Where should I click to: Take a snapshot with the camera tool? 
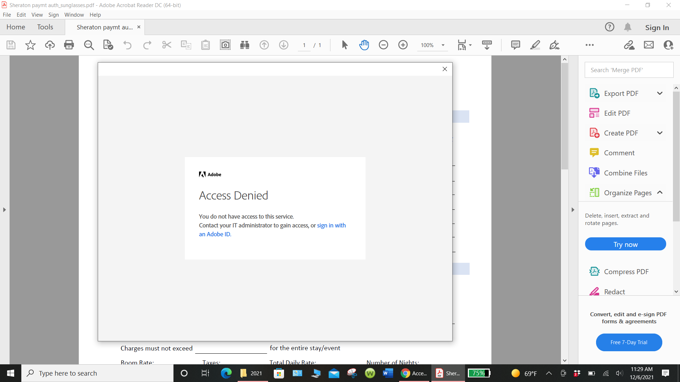[x=225, y=45]
